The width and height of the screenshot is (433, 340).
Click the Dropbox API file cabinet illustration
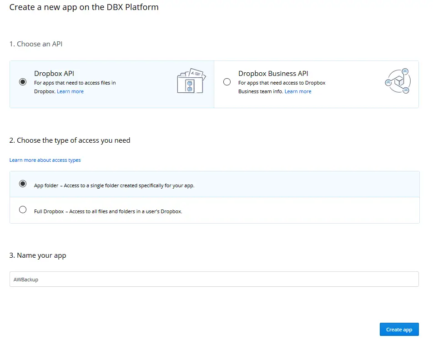(191, 81)
